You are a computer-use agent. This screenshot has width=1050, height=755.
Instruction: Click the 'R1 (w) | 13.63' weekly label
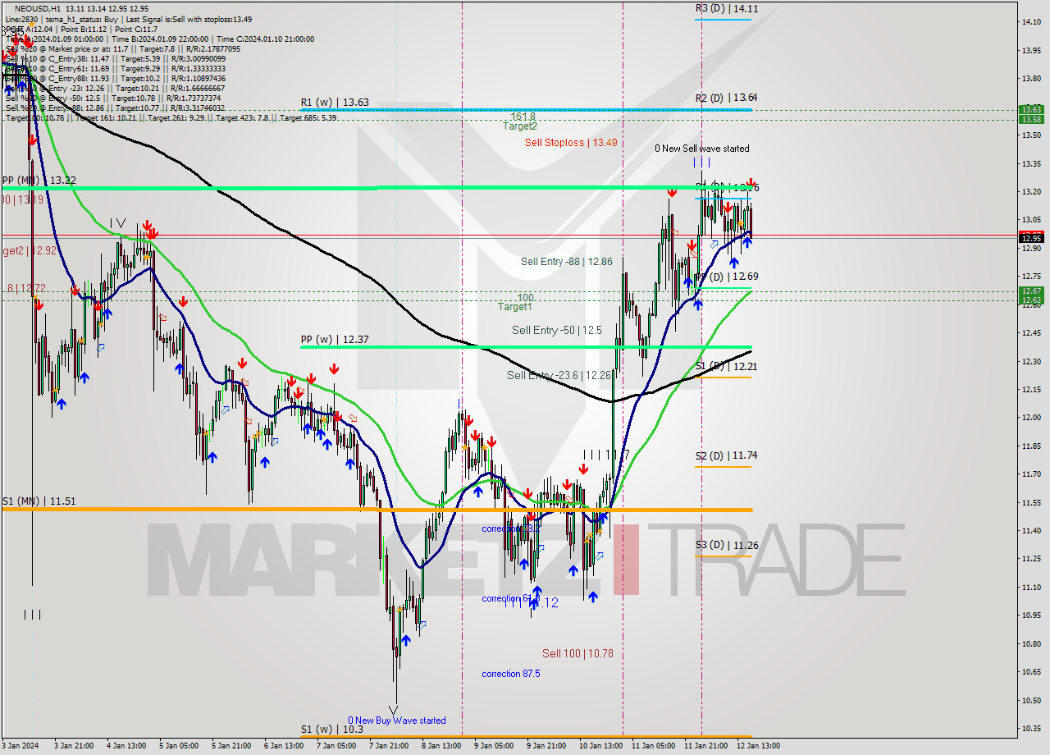pyautogui.click(x=335, y=103)
